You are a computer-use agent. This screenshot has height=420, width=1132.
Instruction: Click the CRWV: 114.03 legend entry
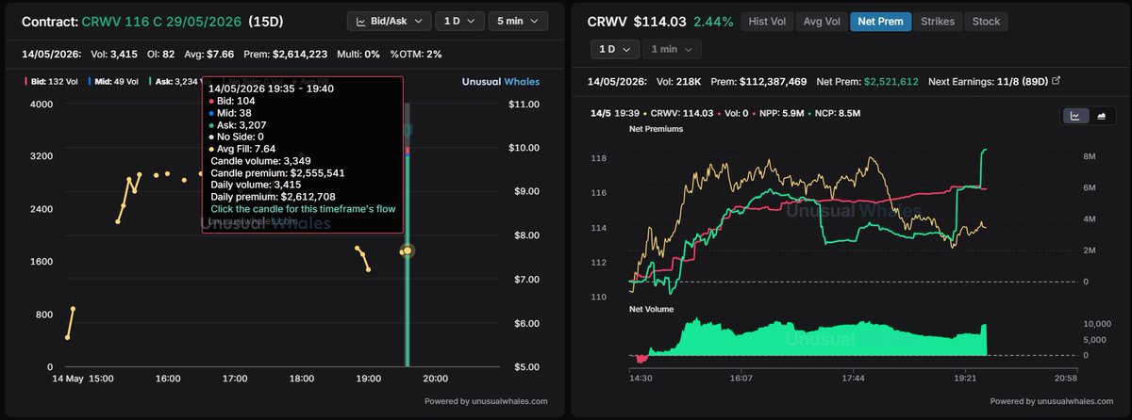[x=680, y=112]
